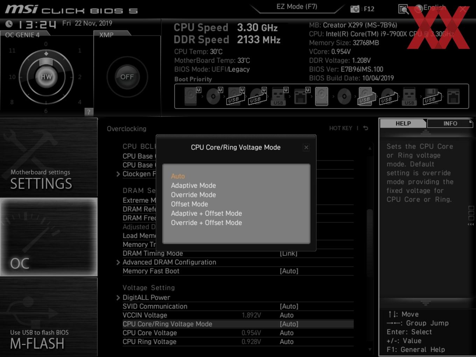476x357 pixels.
Task: Choose Adaptive + Offset Mode option
Action: 206,213
